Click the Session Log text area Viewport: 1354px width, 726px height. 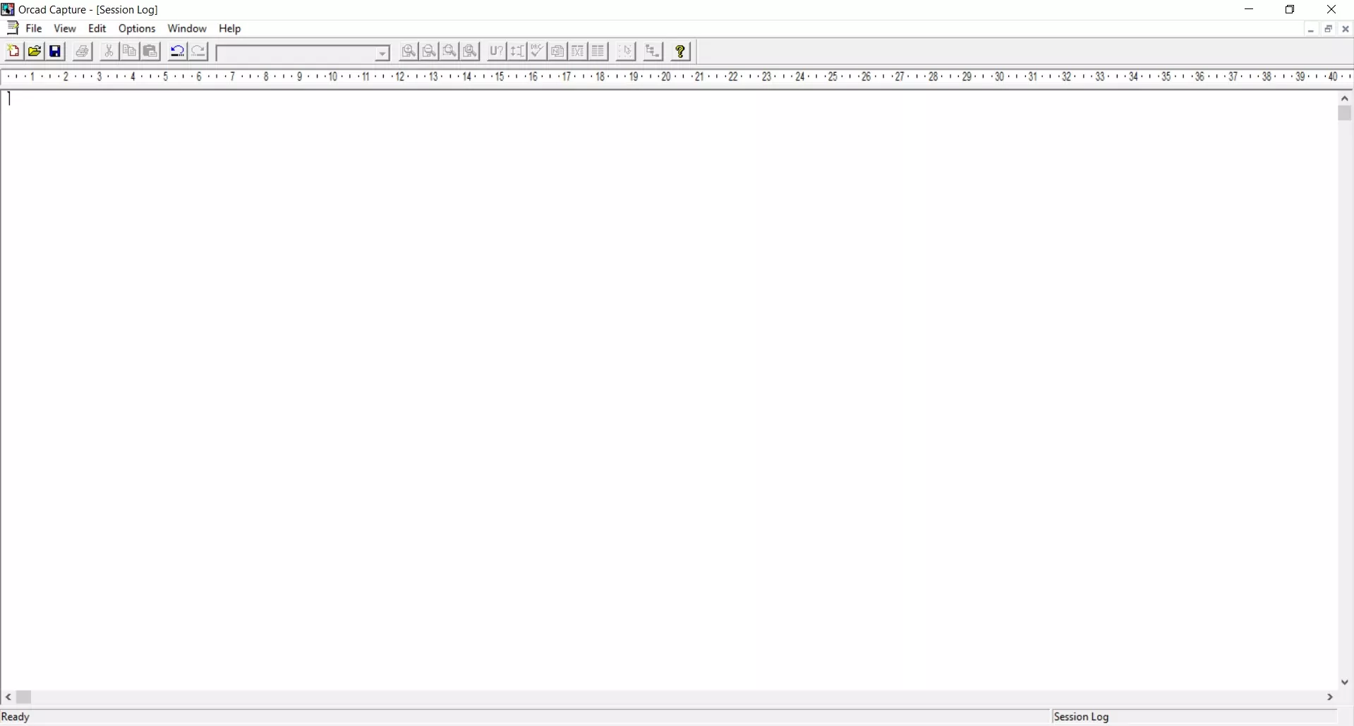point(669,389)
